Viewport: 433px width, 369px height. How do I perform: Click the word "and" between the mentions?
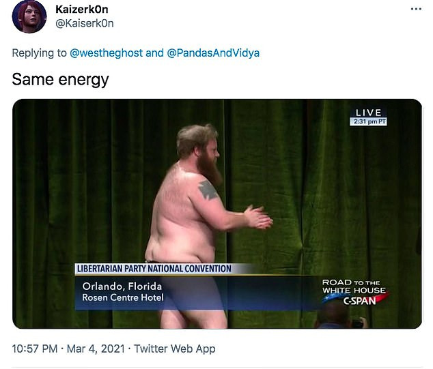[x=154, y=53]
